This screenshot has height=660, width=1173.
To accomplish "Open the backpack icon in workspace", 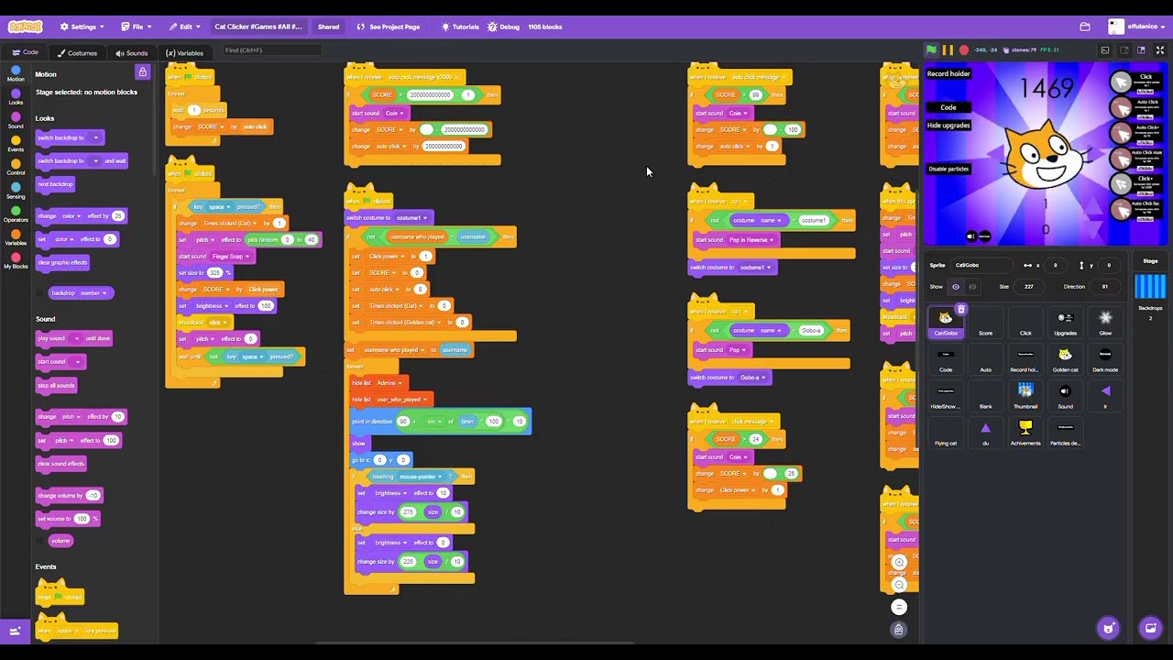I will point(899,629).
